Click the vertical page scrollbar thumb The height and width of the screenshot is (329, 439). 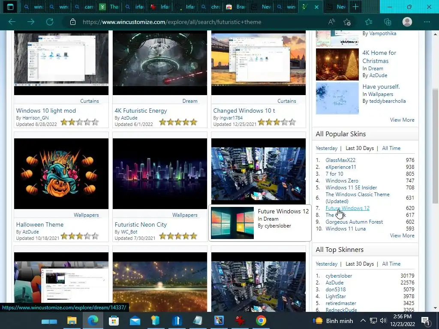(436, 146)
